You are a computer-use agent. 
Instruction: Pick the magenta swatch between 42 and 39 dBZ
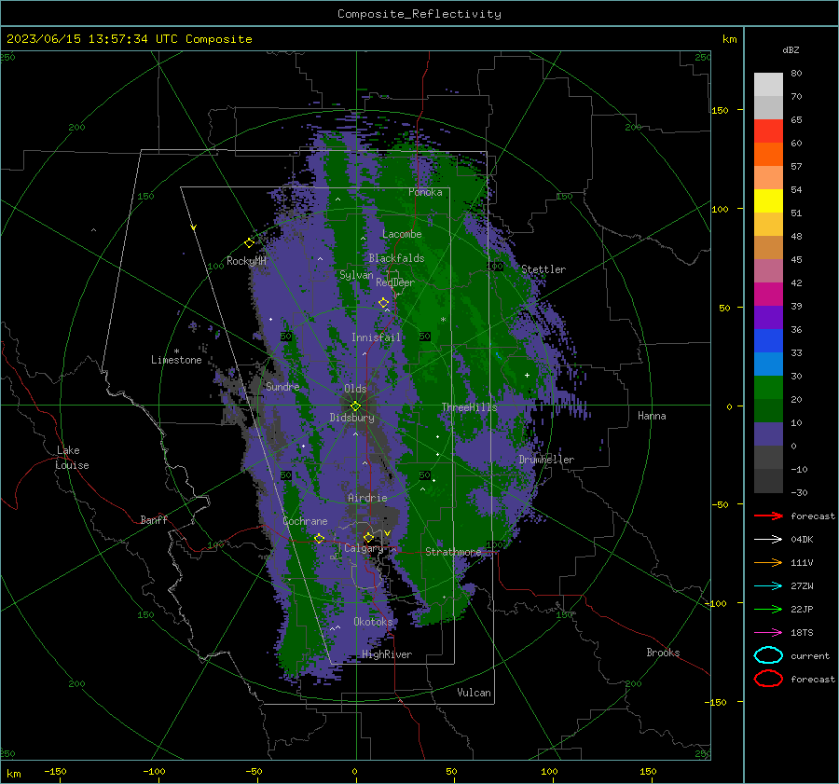768,294
